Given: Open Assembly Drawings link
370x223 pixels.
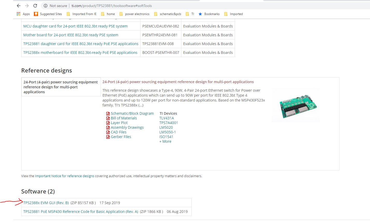Looking at the screenshot, I should 127,127.
